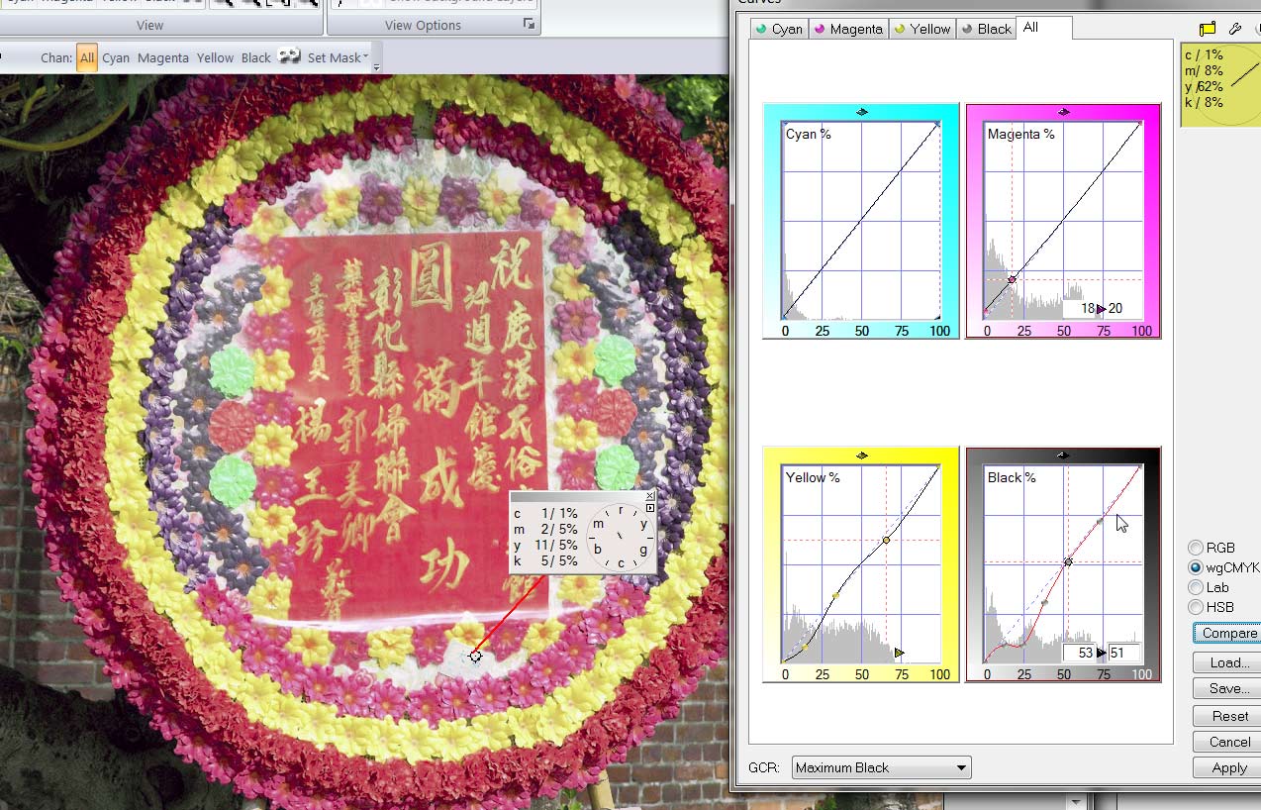Click the Load... button

pos(1227,662)
